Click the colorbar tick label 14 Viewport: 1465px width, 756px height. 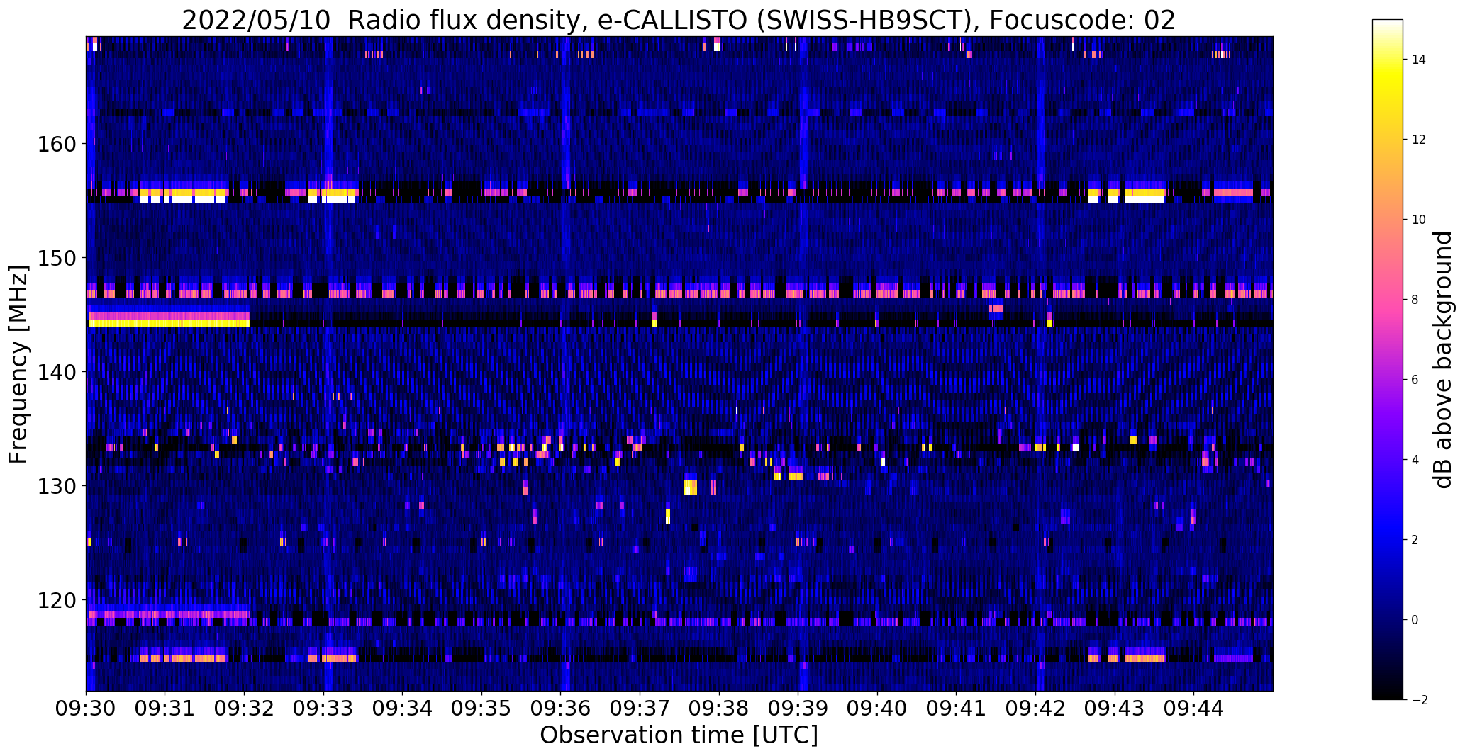click(x=1419, y=60)
